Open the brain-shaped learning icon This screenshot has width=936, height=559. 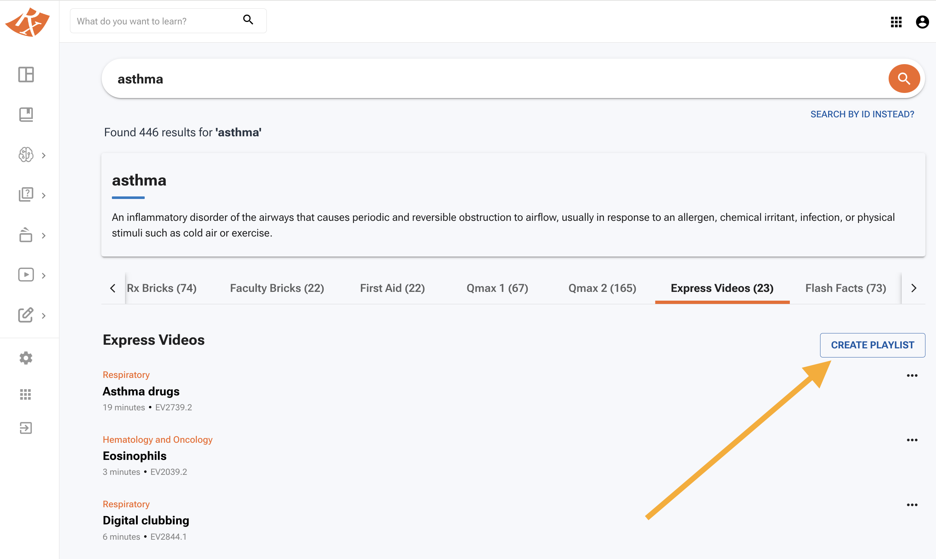coord(26,155)
